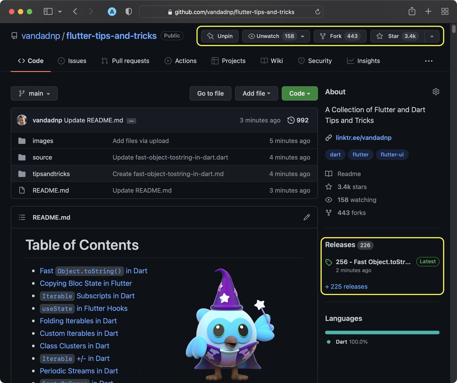Open the Projects tab

click(228, 61)
